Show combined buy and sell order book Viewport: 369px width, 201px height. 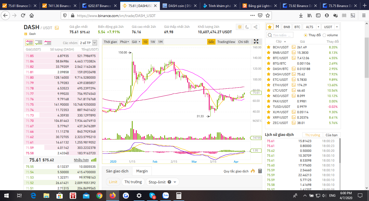point(29,43)
